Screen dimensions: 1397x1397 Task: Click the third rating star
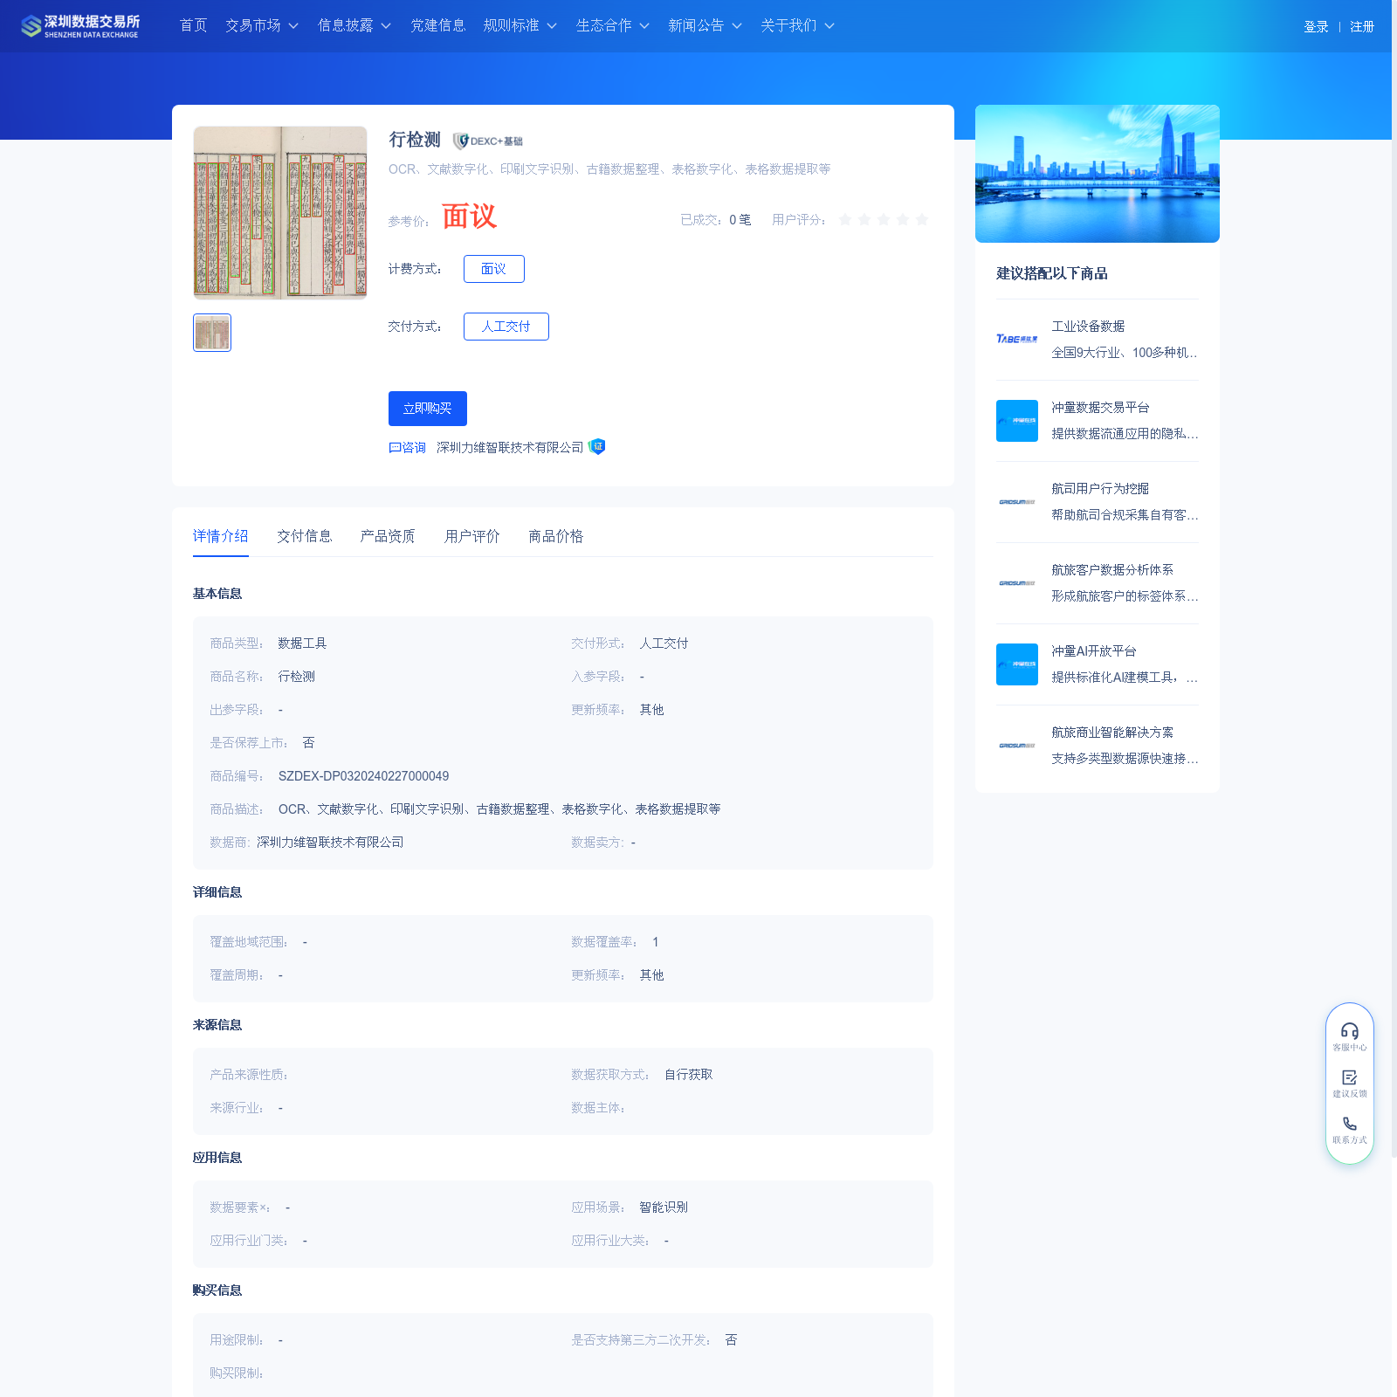[884, 219]
